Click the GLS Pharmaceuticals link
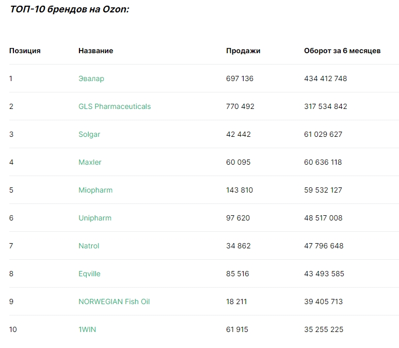The width and height of the screenshot is (399, 348). coord(115,106)
